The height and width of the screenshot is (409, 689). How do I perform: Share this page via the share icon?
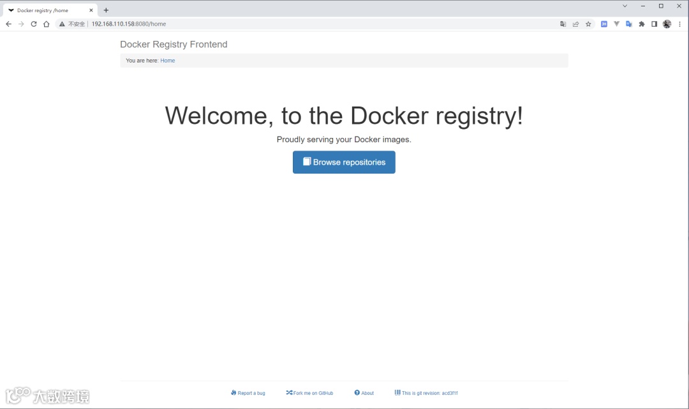pos(575,24)
